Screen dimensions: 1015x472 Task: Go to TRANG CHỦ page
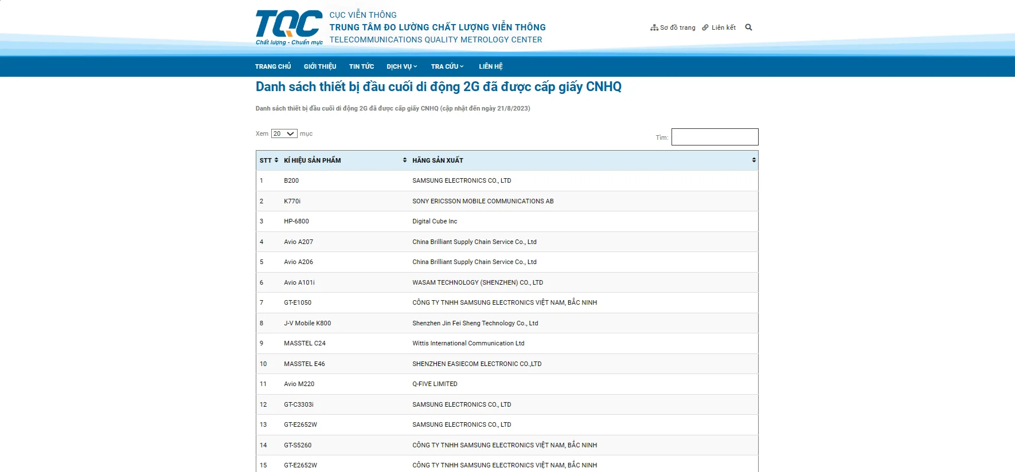[273, 66]
